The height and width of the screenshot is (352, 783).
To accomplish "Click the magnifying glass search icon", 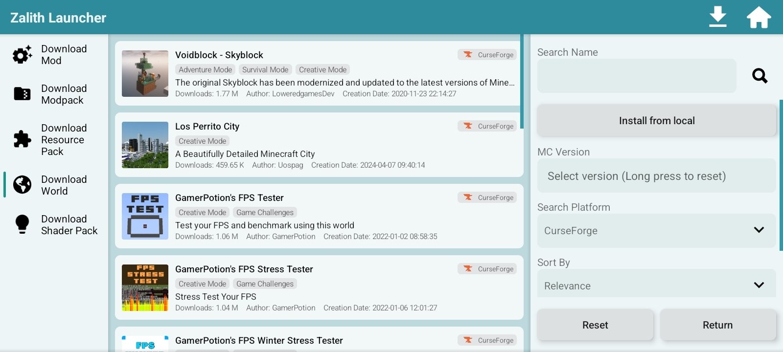I will pos(760,76).
